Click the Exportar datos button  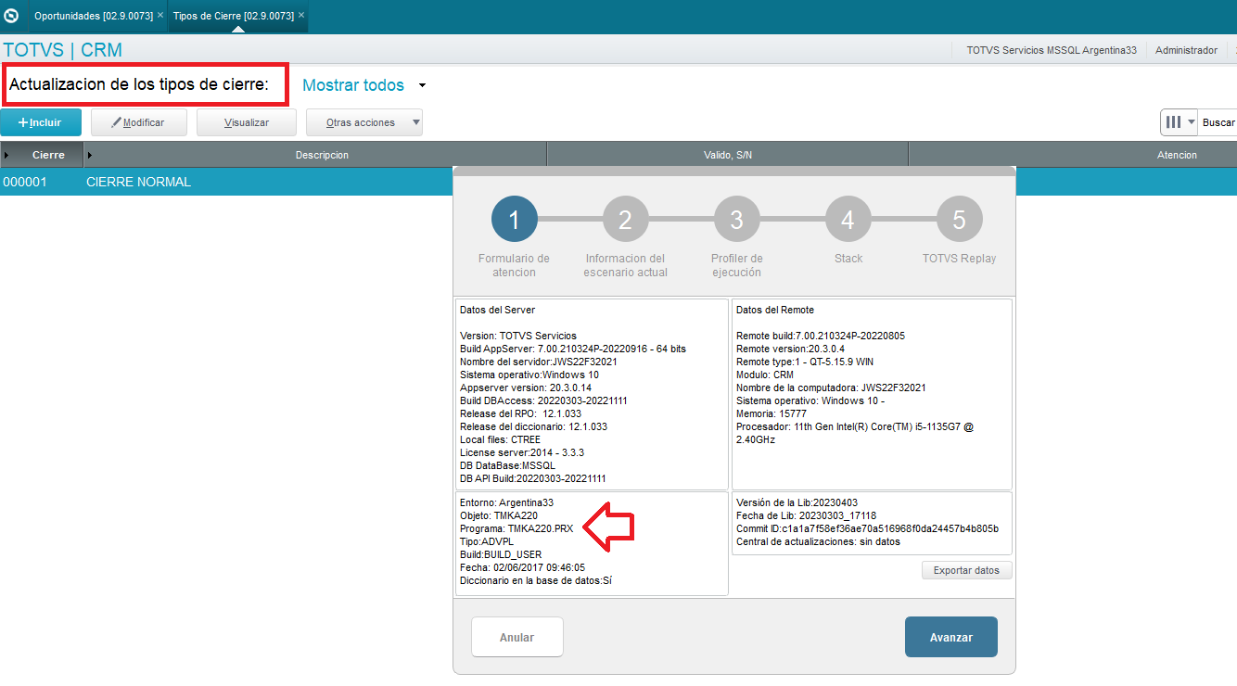pos(966,570)
